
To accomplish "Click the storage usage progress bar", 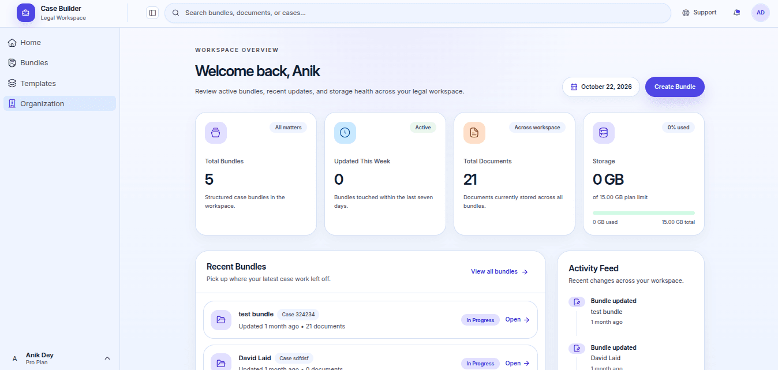I will coord(644,213).
